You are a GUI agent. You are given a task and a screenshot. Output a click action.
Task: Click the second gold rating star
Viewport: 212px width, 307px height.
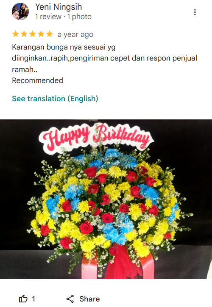click(x=24, y=34)
